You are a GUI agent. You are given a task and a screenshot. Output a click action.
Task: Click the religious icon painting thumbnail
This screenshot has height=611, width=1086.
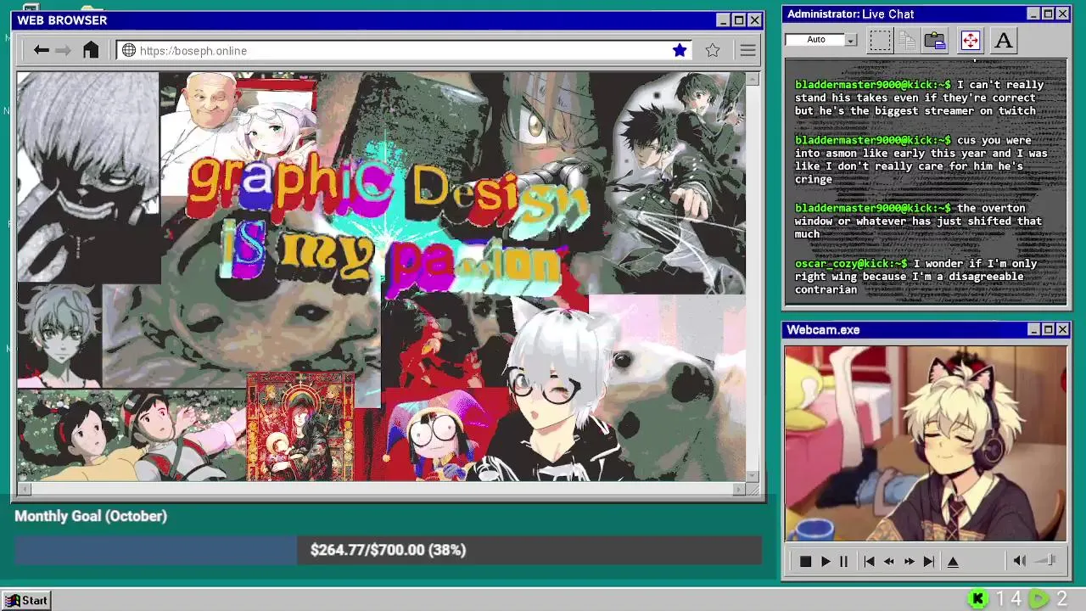coord(300,427)
